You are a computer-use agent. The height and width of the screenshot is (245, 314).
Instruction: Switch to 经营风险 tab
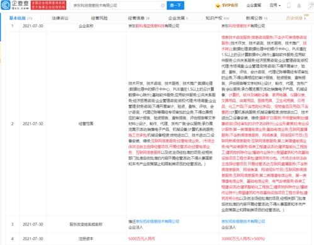click(x=99, y=18)
